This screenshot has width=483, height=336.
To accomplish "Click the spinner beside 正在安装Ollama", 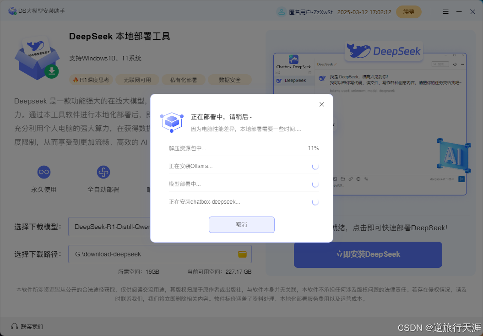I will click(315, 166).
